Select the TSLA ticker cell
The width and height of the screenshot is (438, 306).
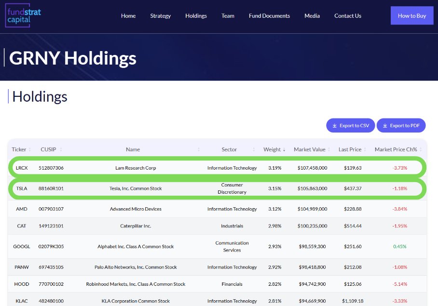click(x=22, y=188)
